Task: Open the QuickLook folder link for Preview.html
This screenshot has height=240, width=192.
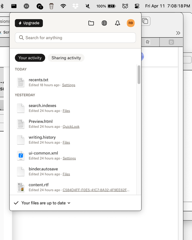Action: [x=71, y=127]
